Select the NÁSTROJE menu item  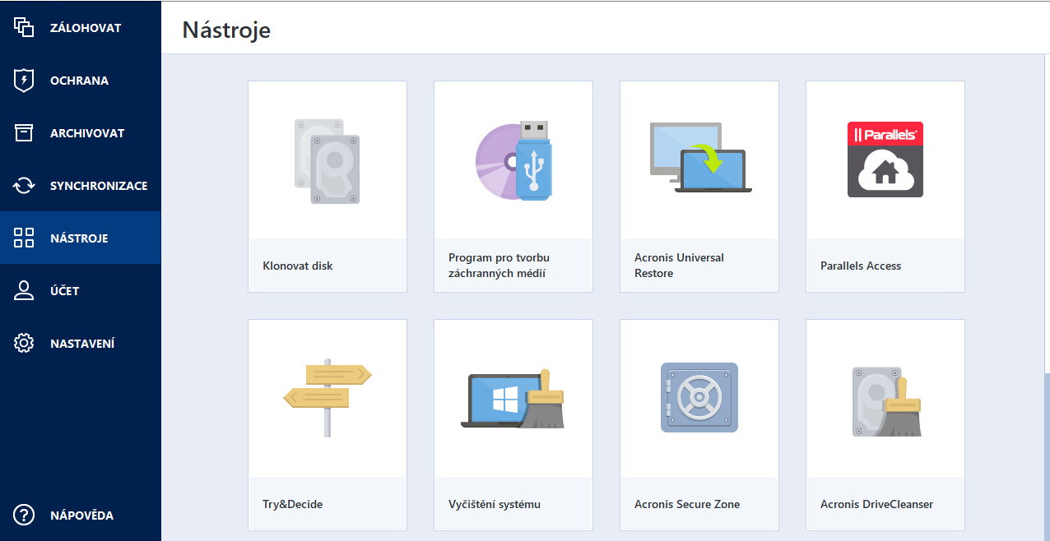79,238
